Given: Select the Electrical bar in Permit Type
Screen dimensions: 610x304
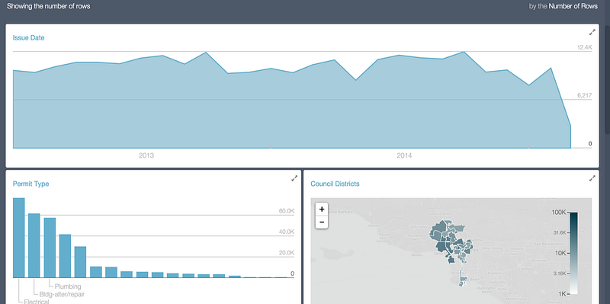Looking at the screenshot, I should pos(19,238).
